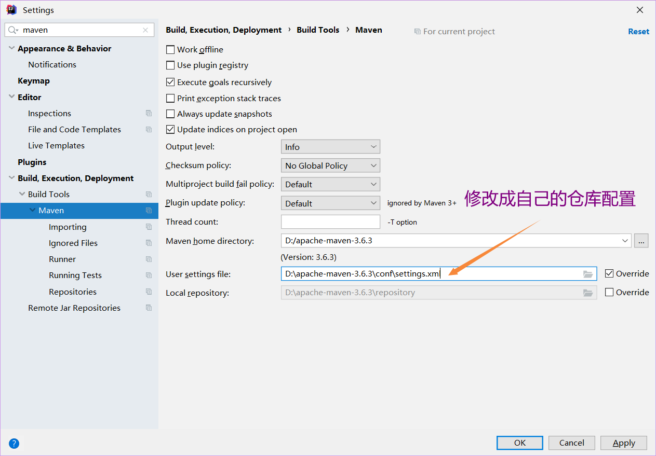The image size is (656, 456).
Task: Open the Checksum policy dropdown
Action: point(330,165)
